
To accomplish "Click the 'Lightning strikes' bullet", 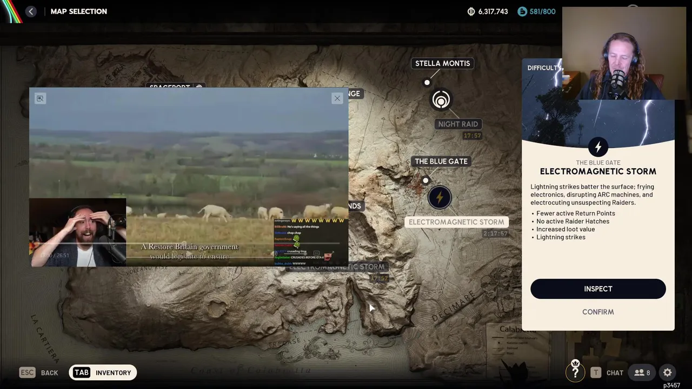I will pyautogui.click(x=561, y=237).
